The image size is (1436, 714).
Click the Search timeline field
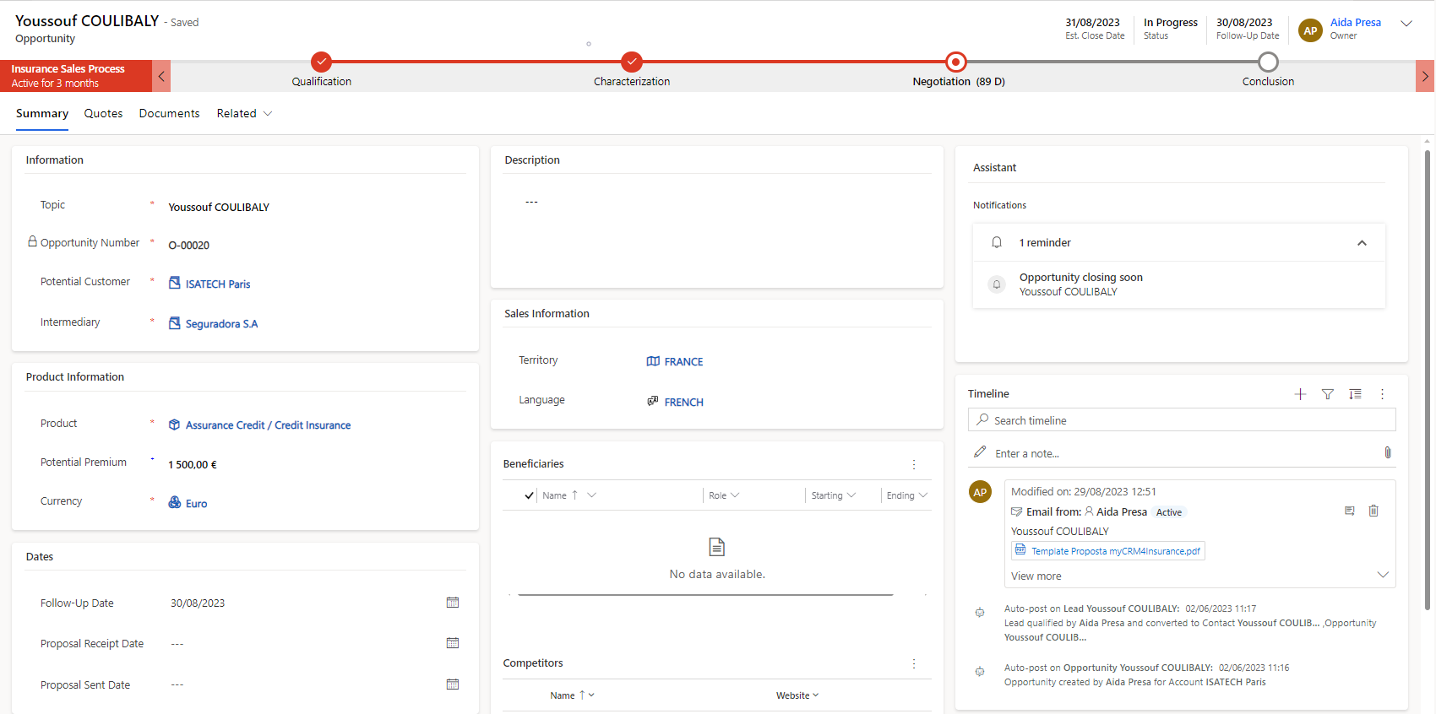pos(1183,420)
